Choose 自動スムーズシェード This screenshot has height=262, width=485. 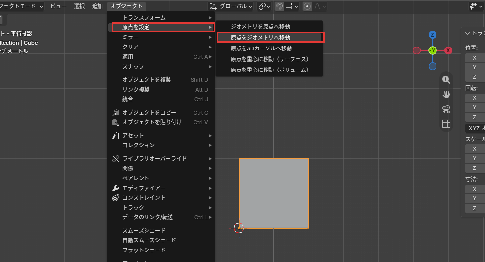point(162,240)
